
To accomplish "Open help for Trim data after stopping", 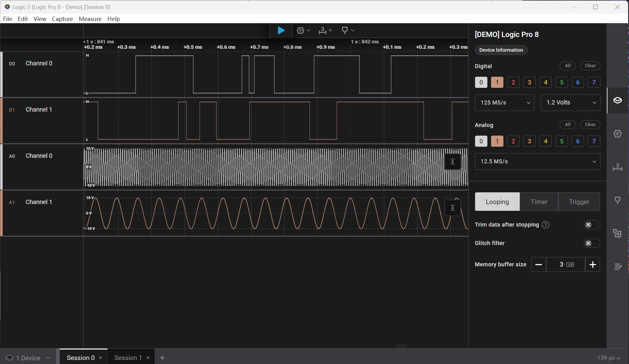I will point(546,225).
